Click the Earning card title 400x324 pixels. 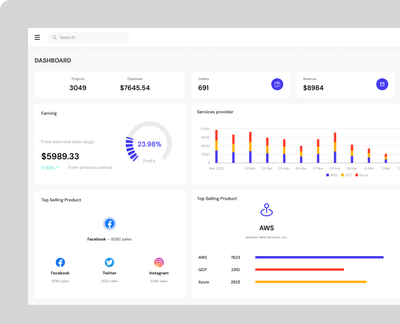click(49, 113)
